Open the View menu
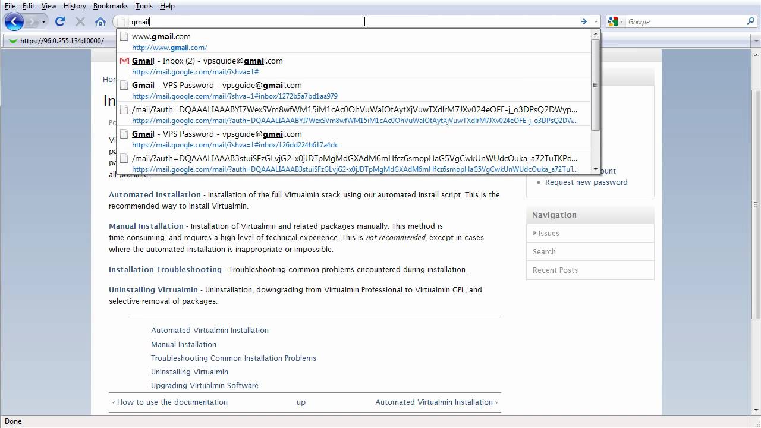 (49, 6)
